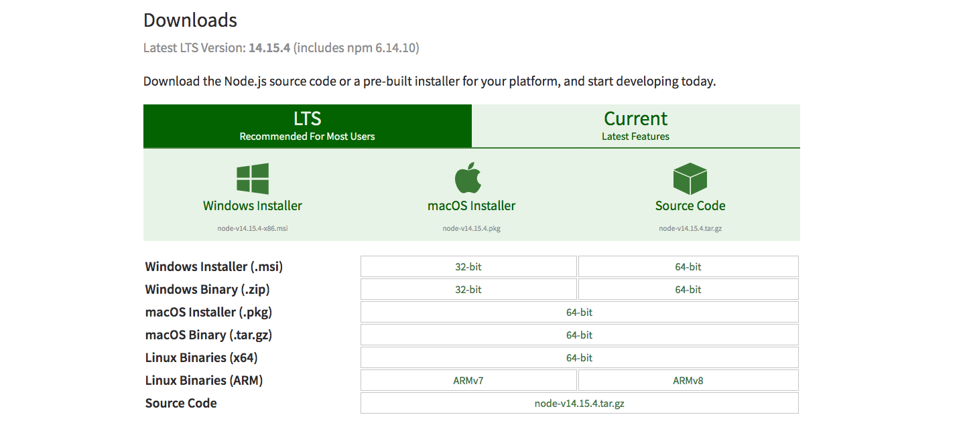Click the node-v14.15.4-x86.msi filename

253,228
